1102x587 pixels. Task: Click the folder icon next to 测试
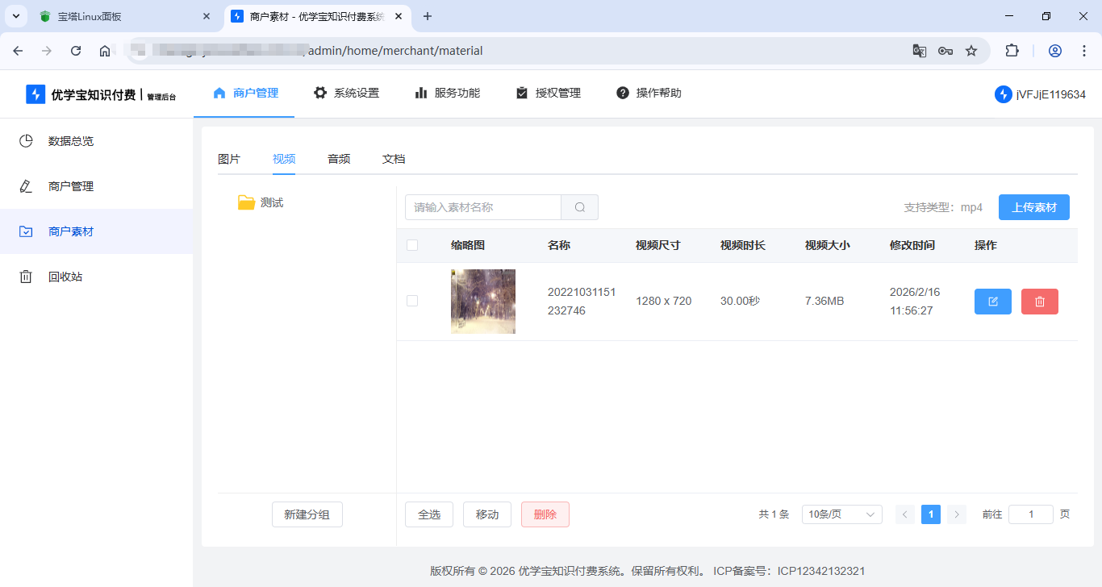click(248, 202)
